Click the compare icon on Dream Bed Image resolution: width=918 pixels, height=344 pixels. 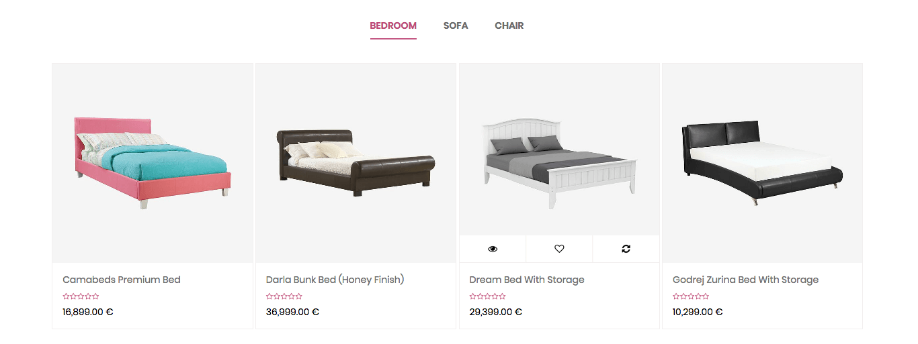pos(626,249)
